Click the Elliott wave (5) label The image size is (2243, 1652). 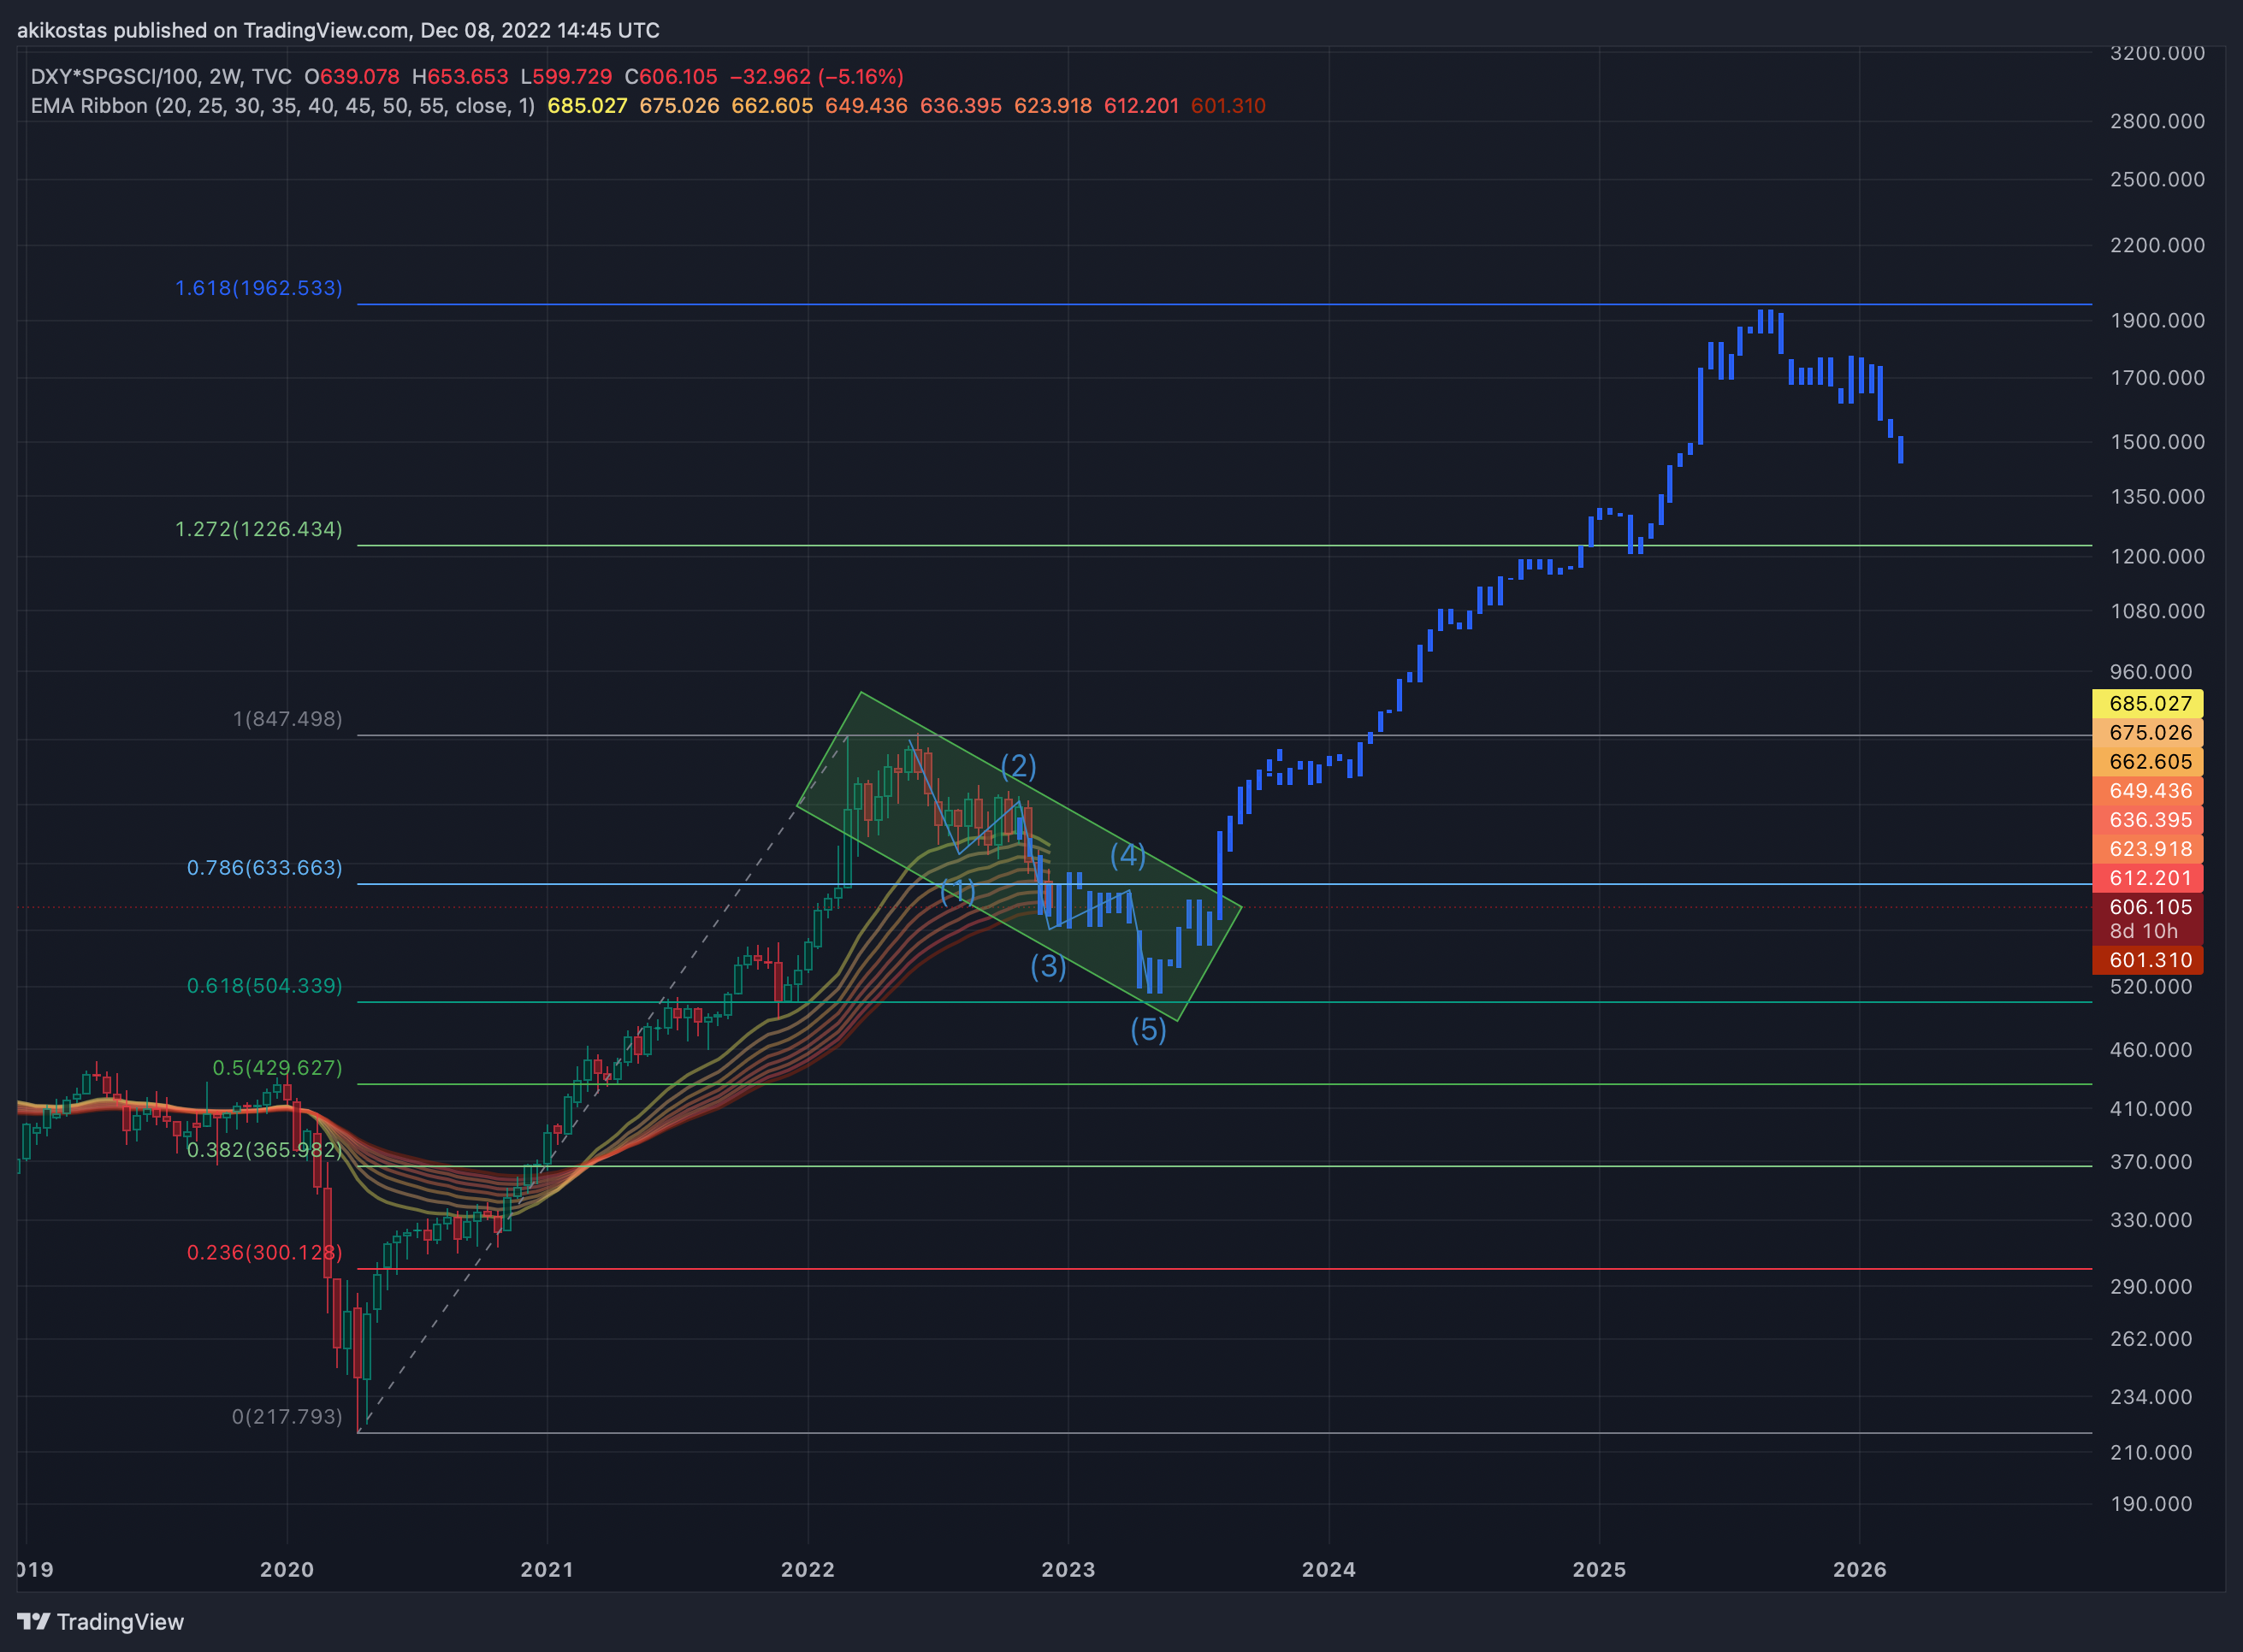coord(1149,1030)
